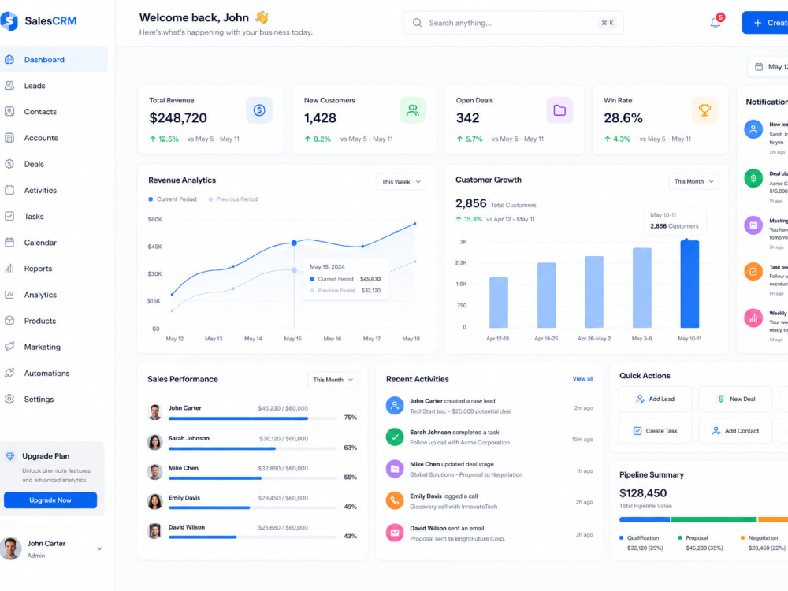Click John Carter's sales progress bar
Screen dimensions: 788x591
coord(253,418)
